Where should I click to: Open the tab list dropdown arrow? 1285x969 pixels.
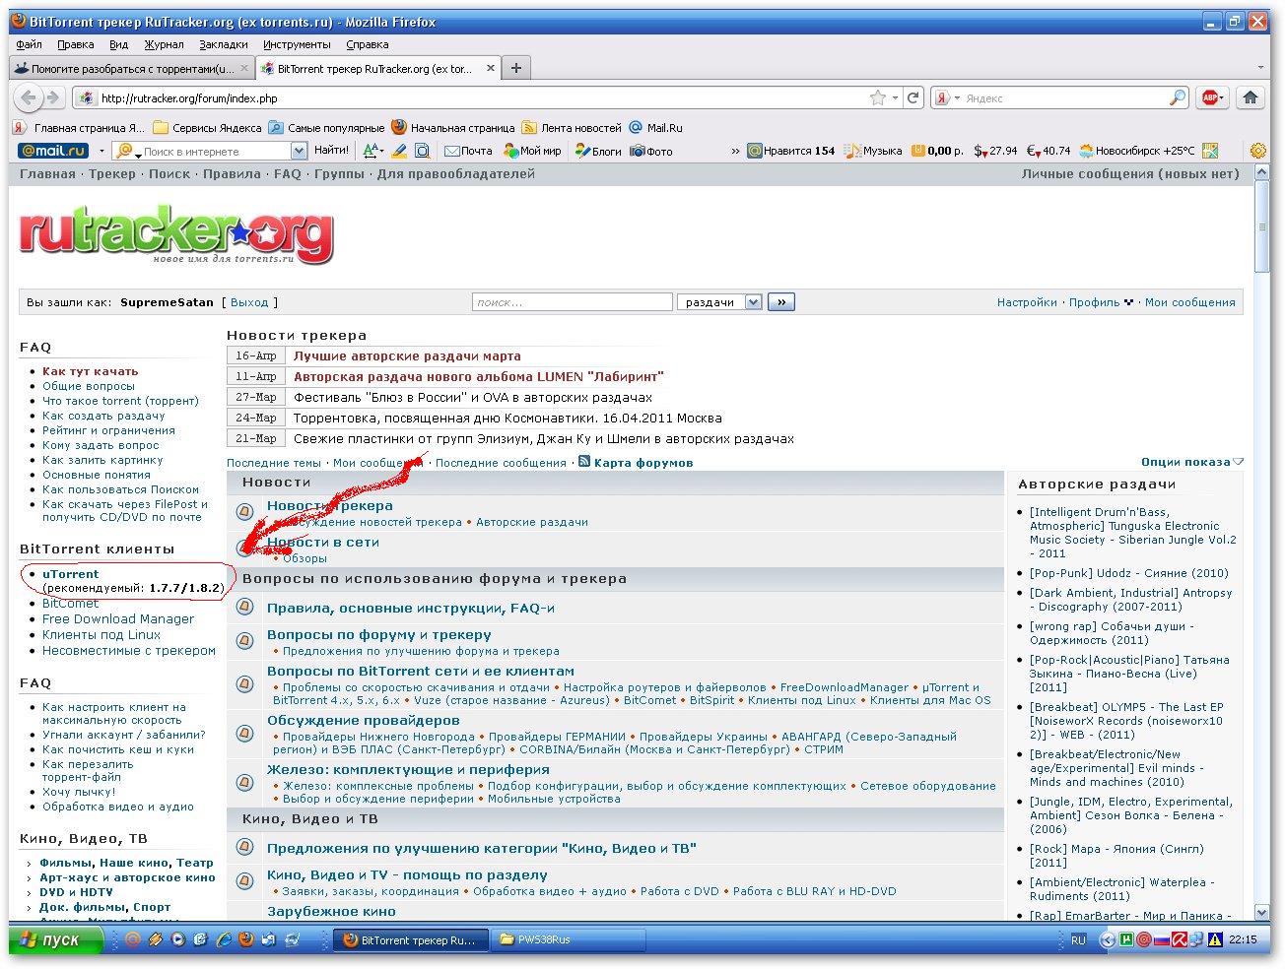point(1260,68)
